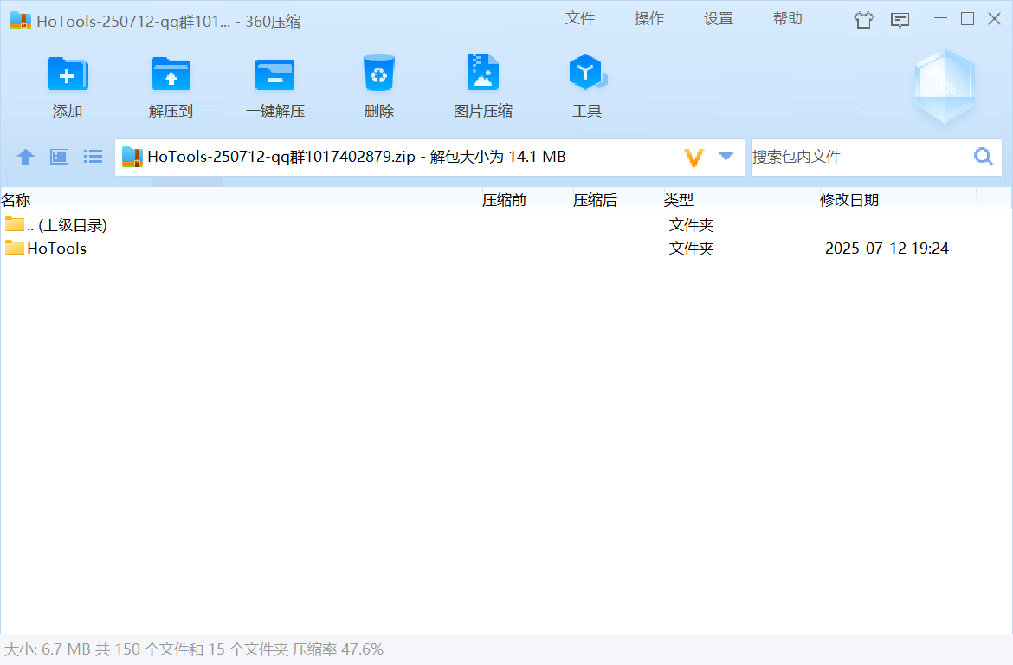The image size is (1013, 665).
Task: Open the 操作 menu
Action: [649, 19]
